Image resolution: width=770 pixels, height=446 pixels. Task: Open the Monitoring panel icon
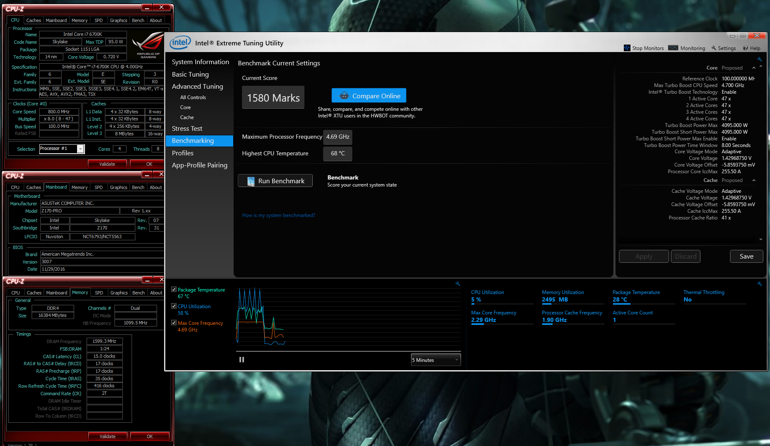click(673, 48)
